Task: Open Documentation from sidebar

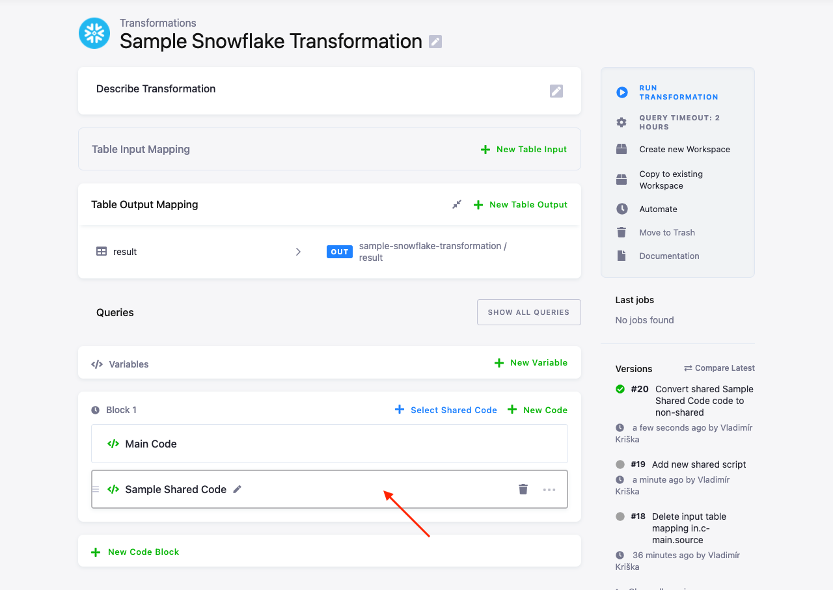Action: click(x=669, y=256)
